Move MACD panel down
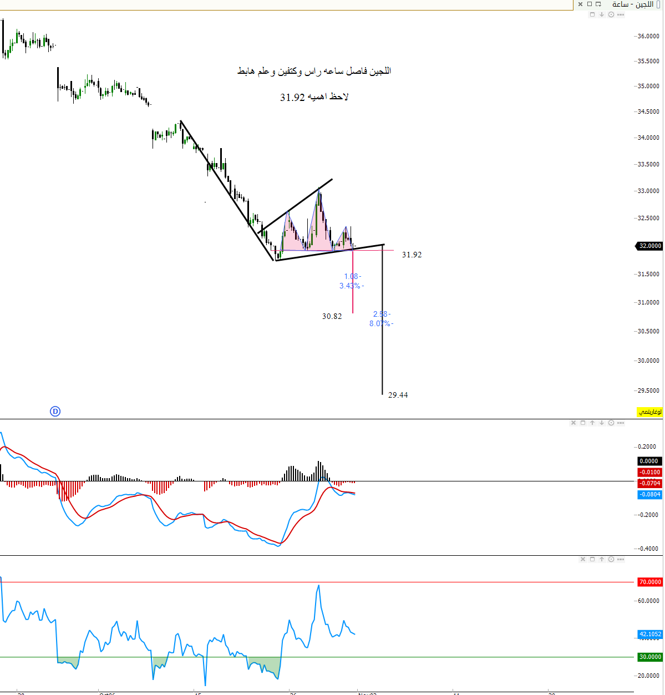 pyautogui.click(x=602, y=423)
